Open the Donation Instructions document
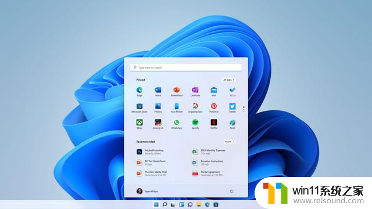This screenshot has width=372, height=209. (208, 163)
